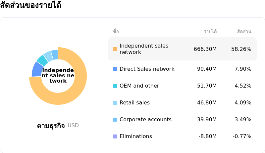This screenshot has height=153, width=265.
Task: Click the orange Independent sales network swatch
Action: 115,49
